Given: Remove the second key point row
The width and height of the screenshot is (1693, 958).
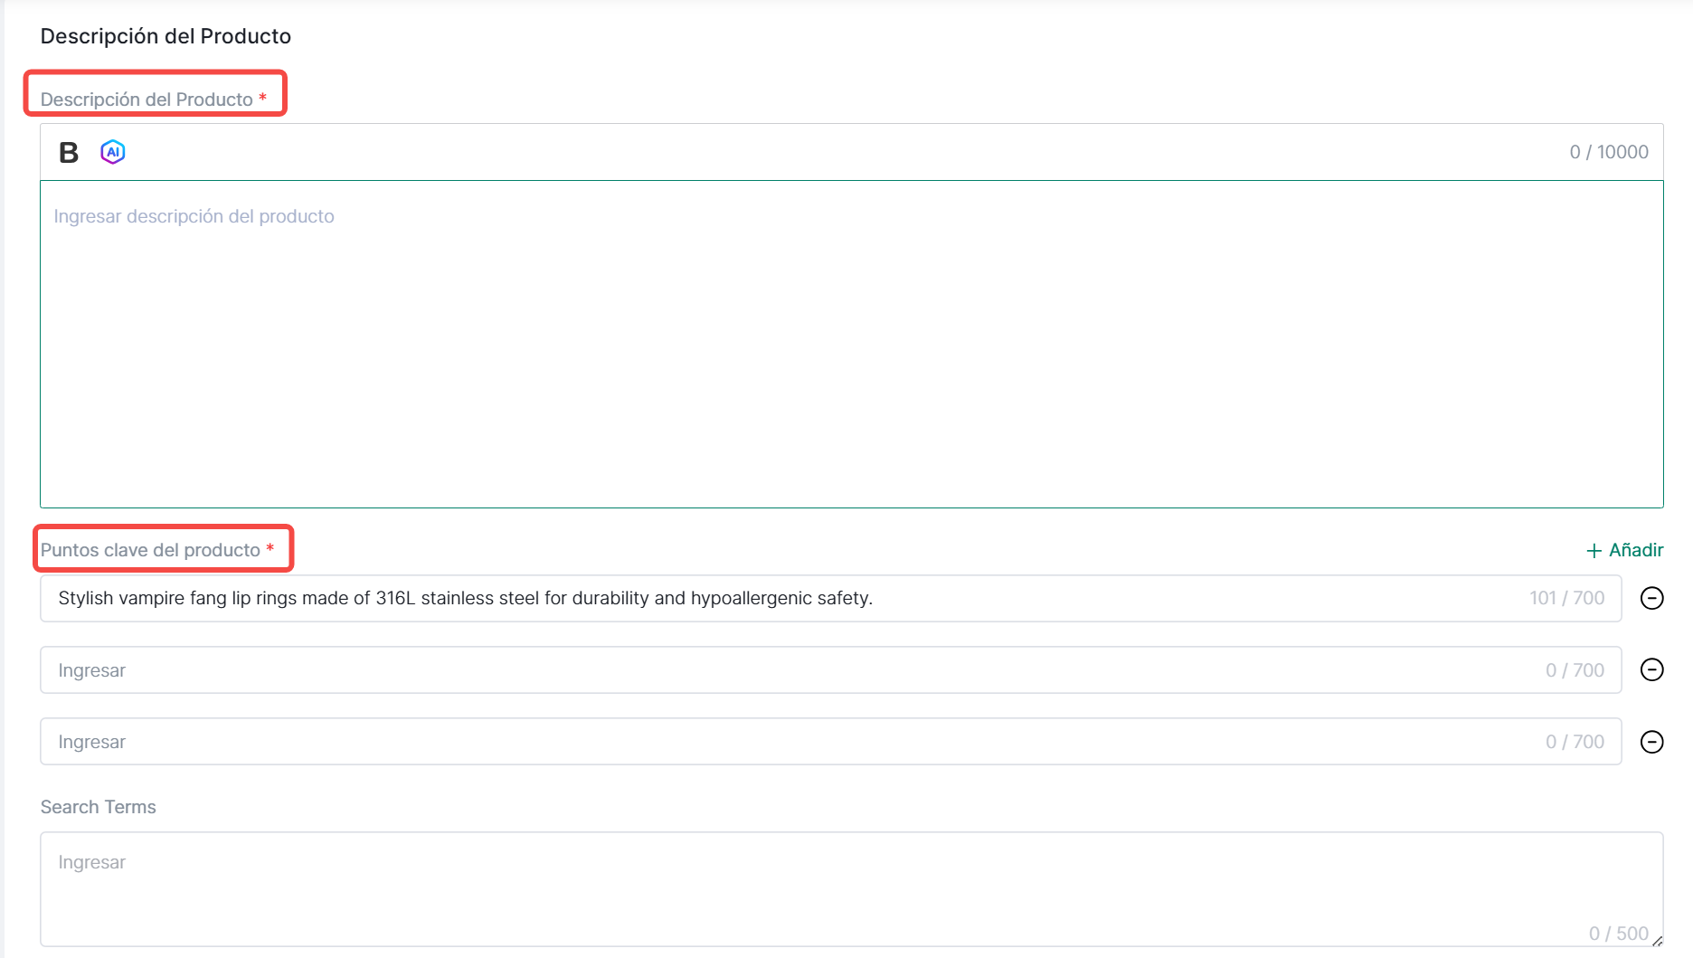Looking at the screenshot, I should tap(1651, 669).
